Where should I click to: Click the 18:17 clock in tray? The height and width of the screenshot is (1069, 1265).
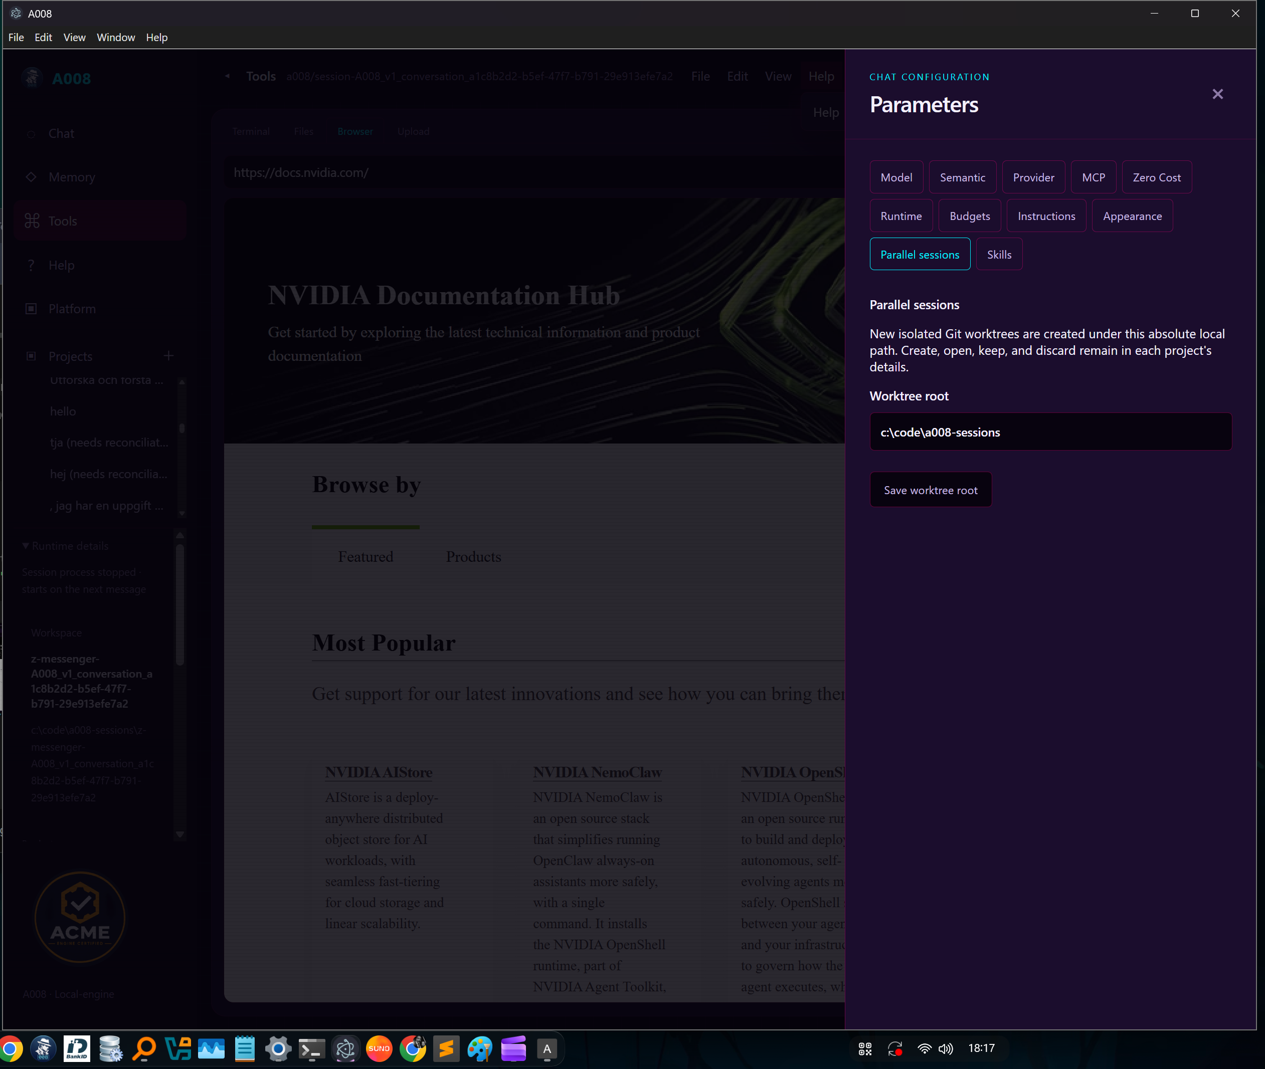coord(981,1048)
